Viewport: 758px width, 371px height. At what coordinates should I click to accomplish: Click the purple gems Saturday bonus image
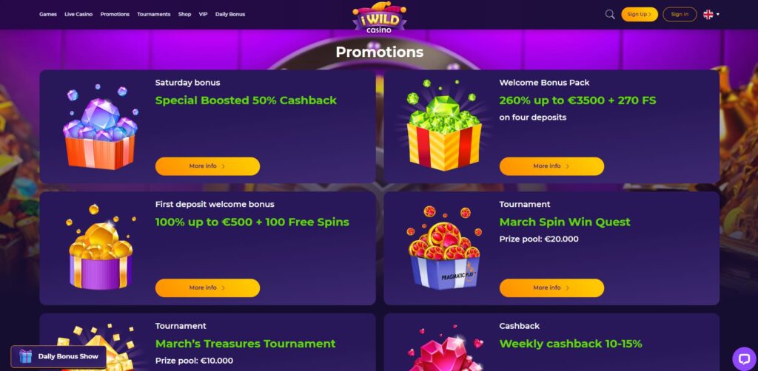[100, 127]
